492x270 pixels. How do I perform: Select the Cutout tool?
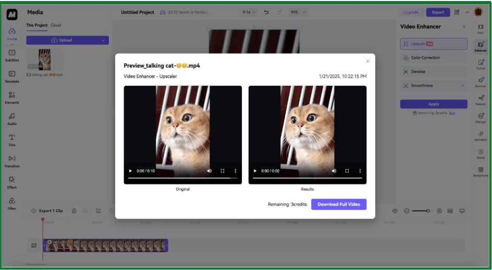[481, 65]
